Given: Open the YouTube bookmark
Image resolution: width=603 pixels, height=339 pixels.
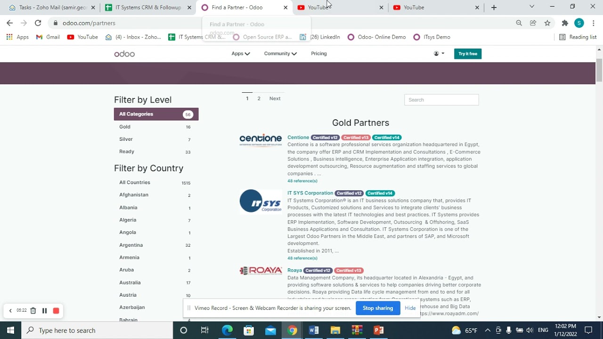Looking at the screenshot, I should point(82,37).
